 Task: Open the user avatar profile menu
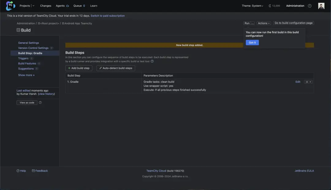pyautogui.click(x=321, y=6)
